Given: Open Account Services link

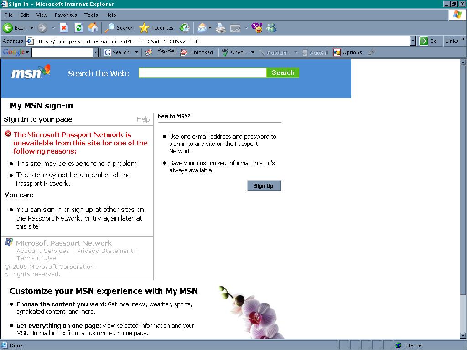Looking at the screenshot, I should (43, 251).
